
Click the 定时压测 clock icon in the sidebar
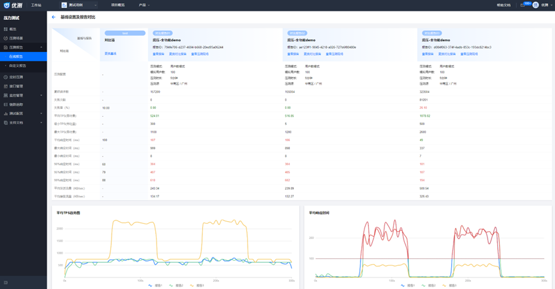pyautogui.click(x=5, y=77)
